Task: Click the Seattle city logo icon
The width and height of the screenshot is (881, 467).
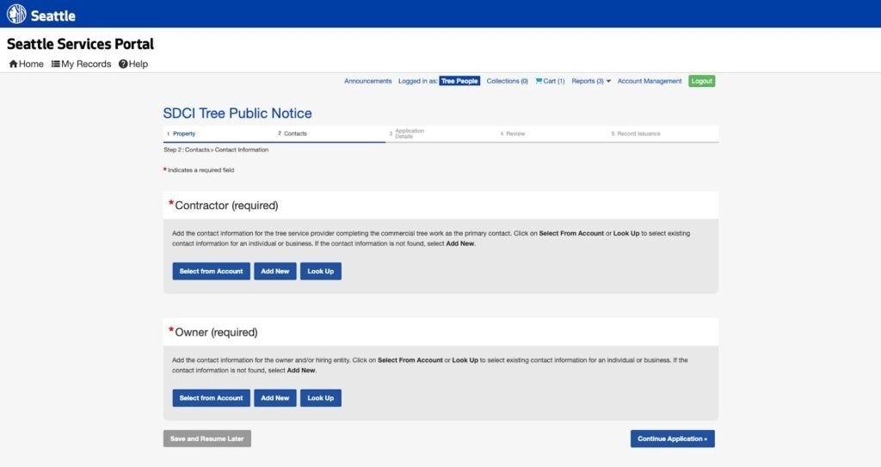Action: [16, 15]
